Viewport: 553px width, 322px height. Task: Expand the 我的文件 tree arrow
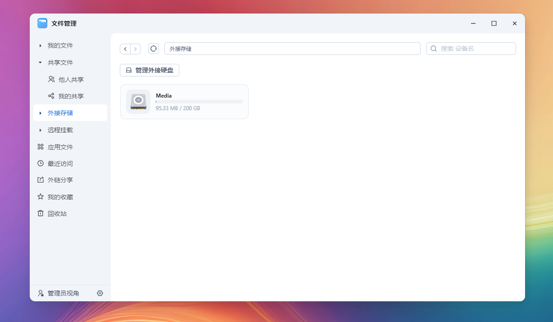coord(40,45)
